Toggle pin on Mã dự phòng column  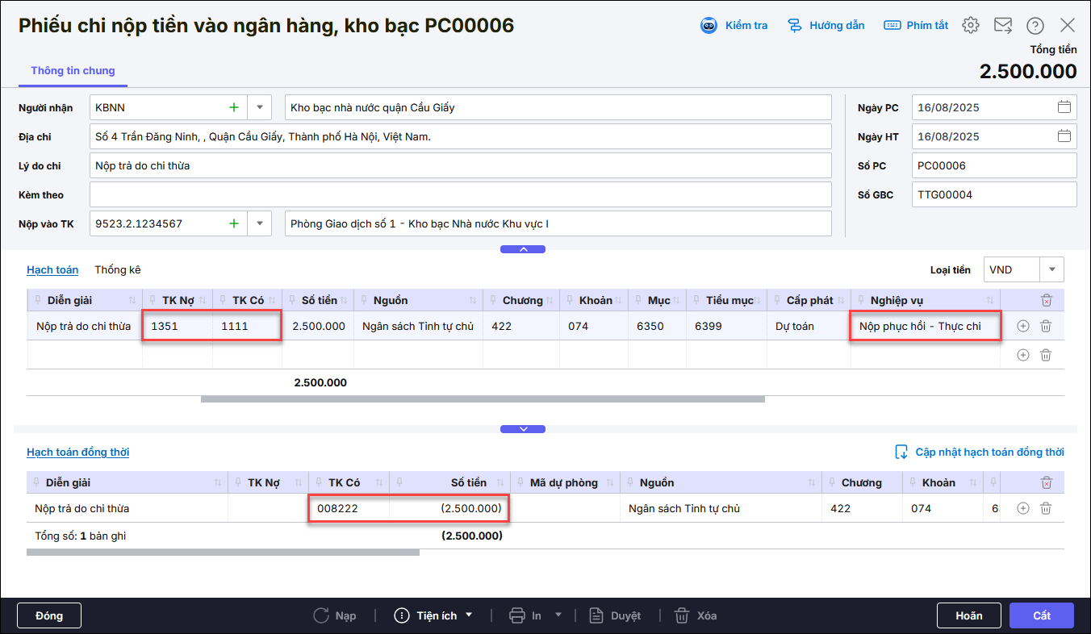pos(520,483)
